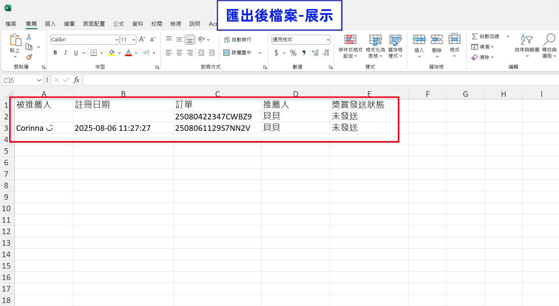Click the Format Painter brush icon

pyautogui.click(x=29, y=57)
